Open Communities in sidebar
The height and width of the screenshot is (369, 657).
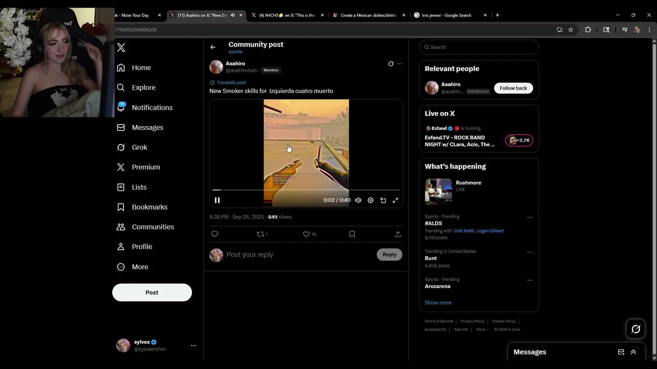[145, 227]
